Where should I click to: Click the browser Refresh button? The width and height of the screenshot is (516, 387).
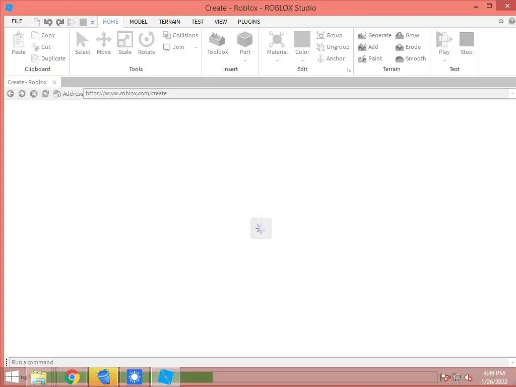[x=45, y=93]
